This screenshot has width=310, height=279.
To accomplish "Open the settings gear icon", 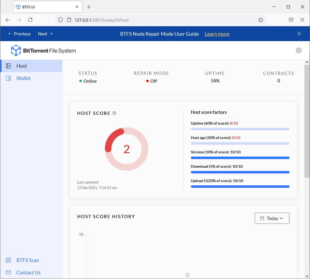I will coord(299,51).
